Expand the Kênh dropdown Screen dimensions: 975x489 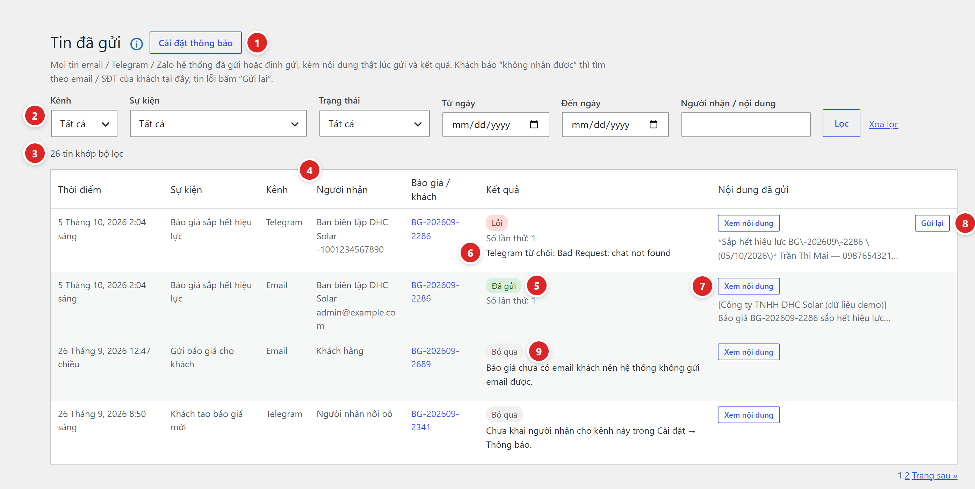(84, 123)
